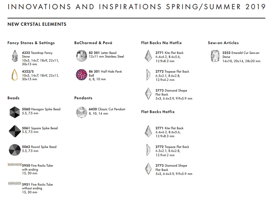Select the pink 86 301 Pavé Ball image

(x=82, y=74)
